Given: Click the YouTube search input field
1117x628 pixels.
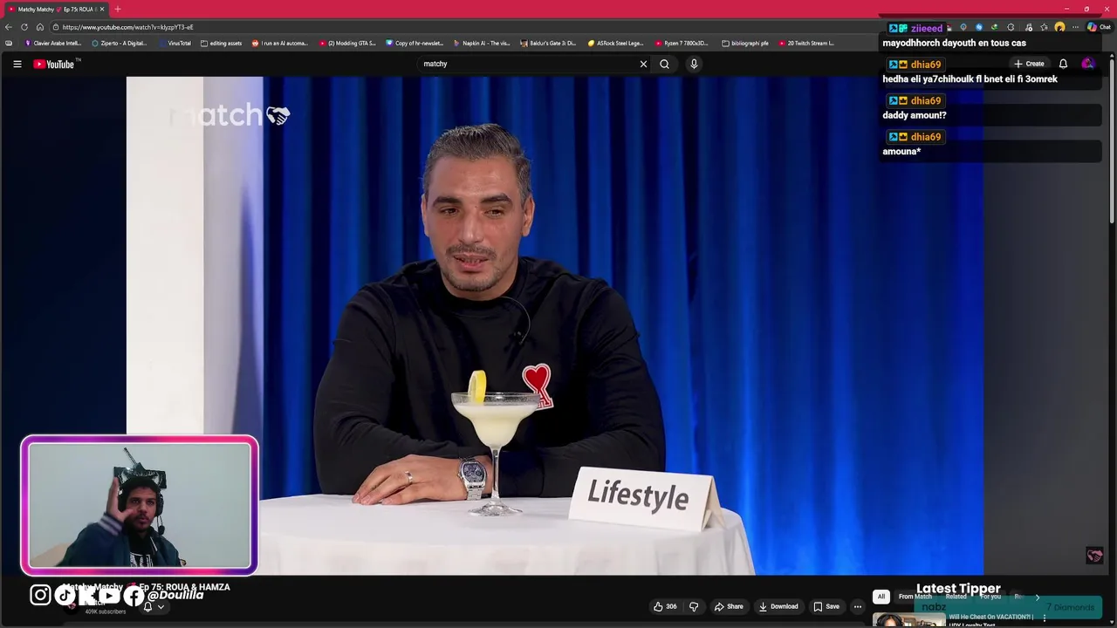Looking at the screenshot, I should pos(528,64).
